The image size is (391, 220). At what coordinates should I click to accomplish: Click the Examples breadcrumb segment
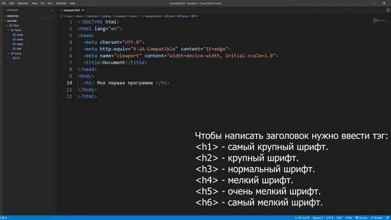120,16
